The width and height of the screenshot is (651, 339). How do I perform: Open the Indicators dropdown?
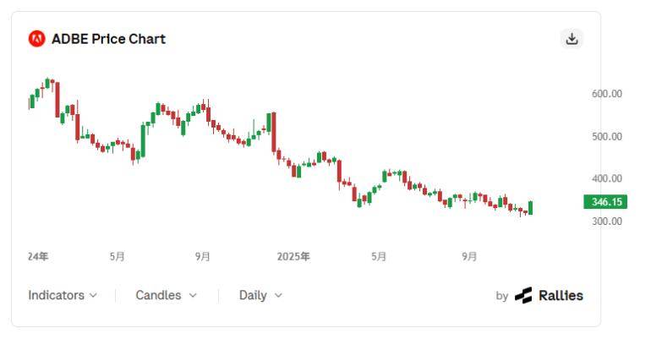click(x=63, y=295)
